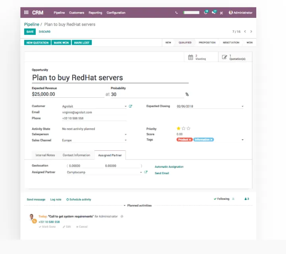Click the phone call icon in top bar

tap(176, 13)
